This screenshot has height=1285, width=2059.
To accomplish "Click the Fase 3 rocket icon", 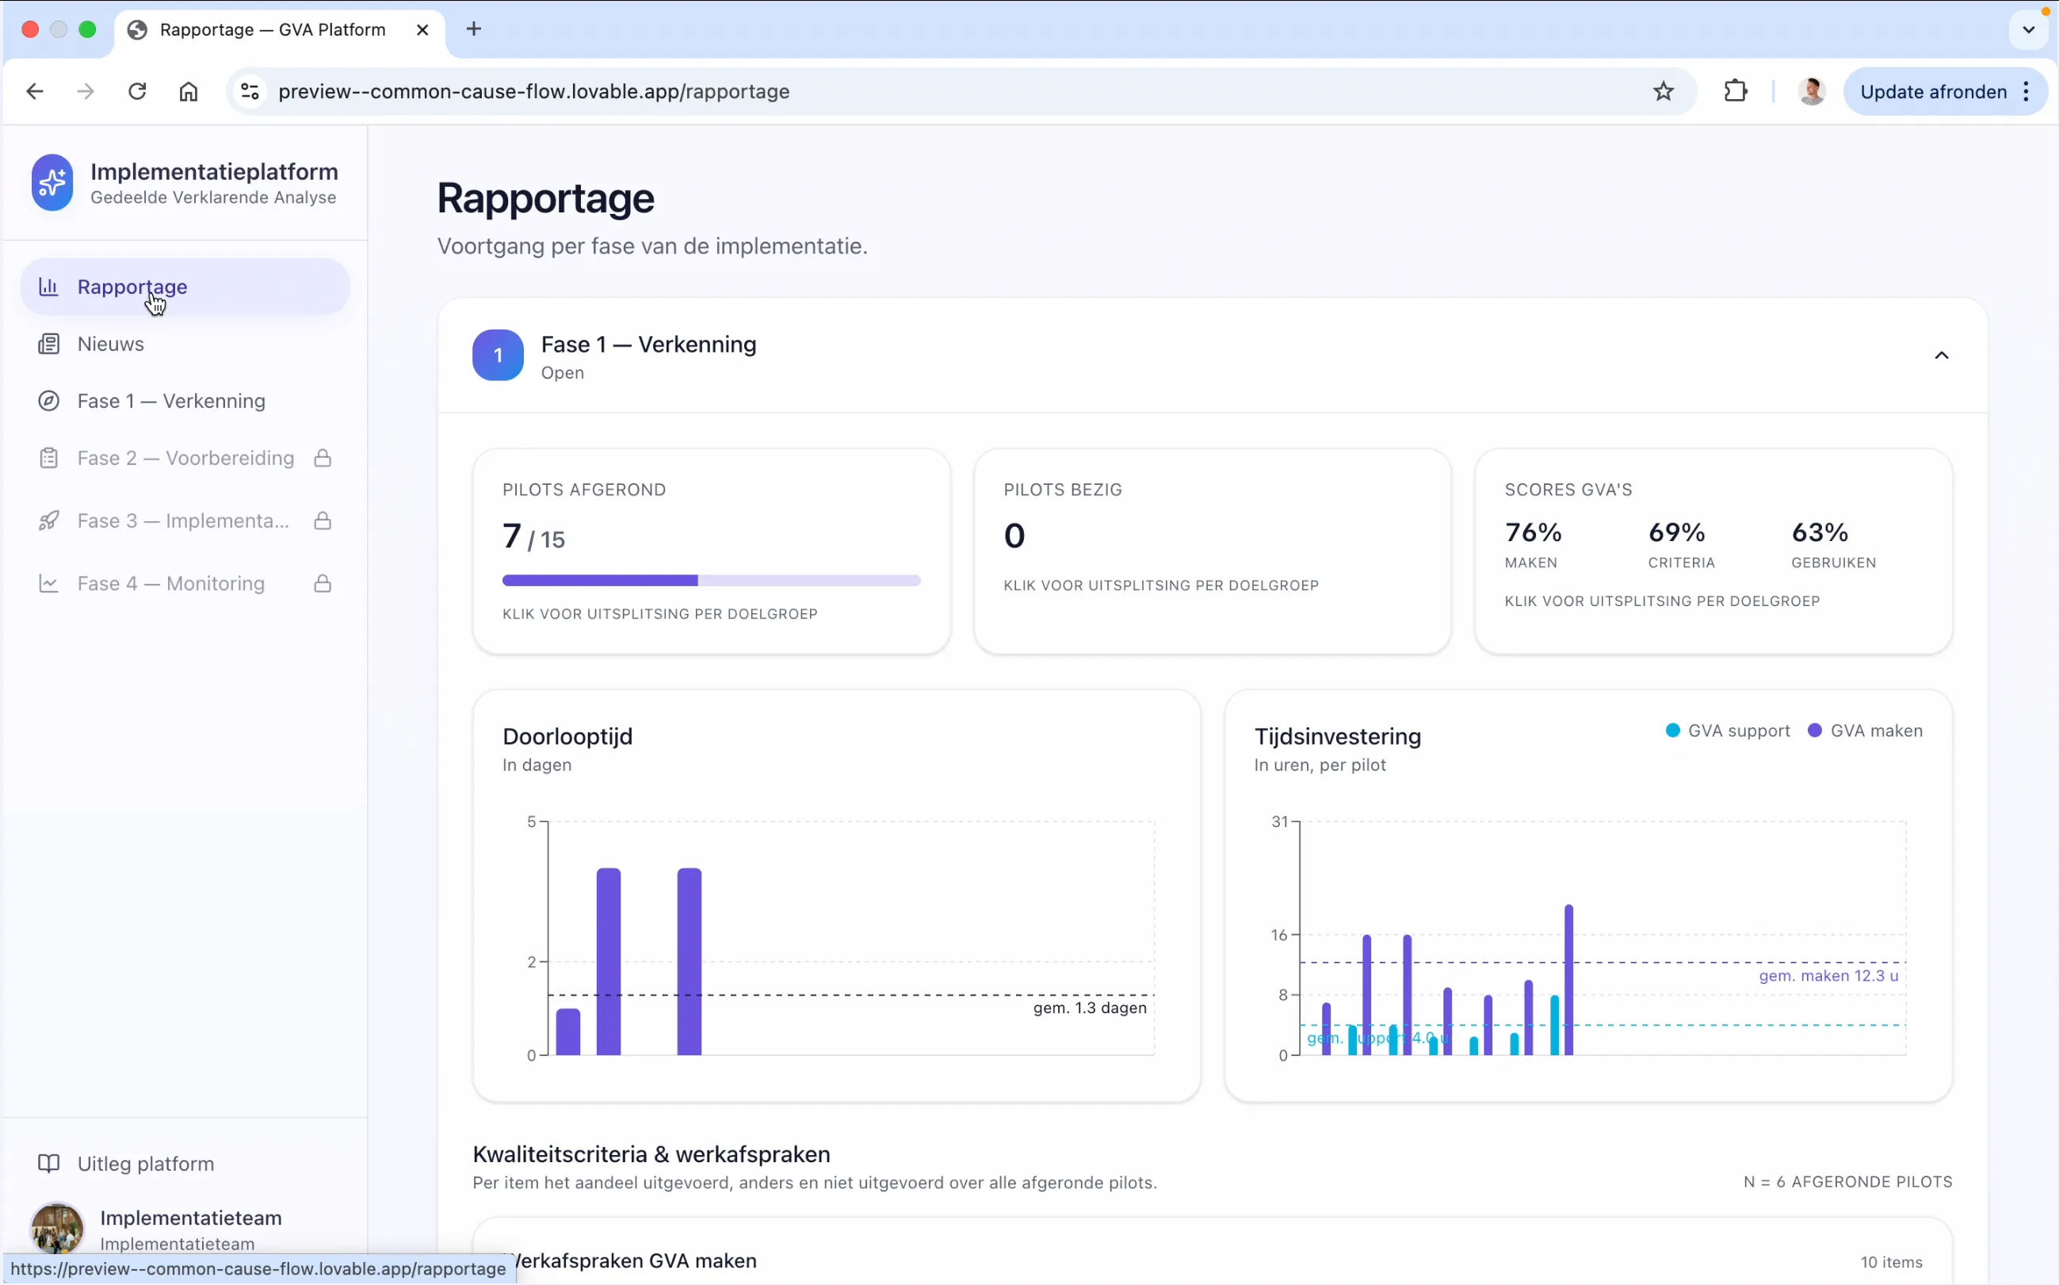I will pos(48,521).
